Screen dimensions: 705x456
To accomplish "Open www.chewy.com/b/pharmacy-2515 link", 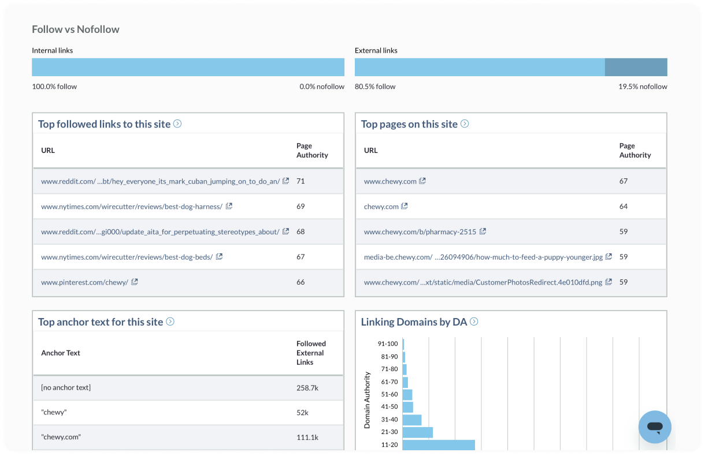I will point(420,232).
